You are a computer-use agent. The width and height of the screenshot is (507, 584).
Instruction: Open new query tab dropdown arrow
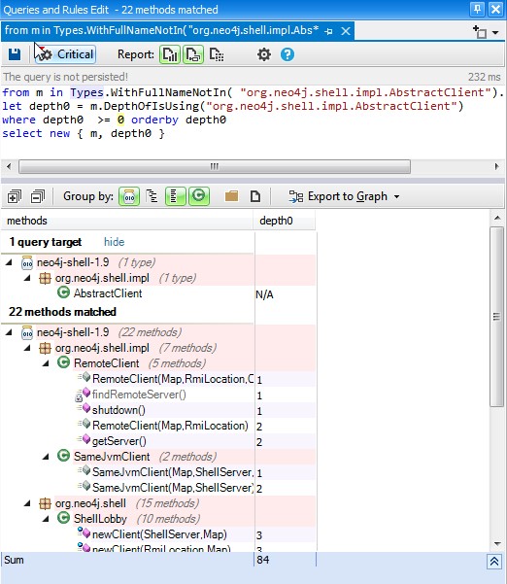click(495, 32)
